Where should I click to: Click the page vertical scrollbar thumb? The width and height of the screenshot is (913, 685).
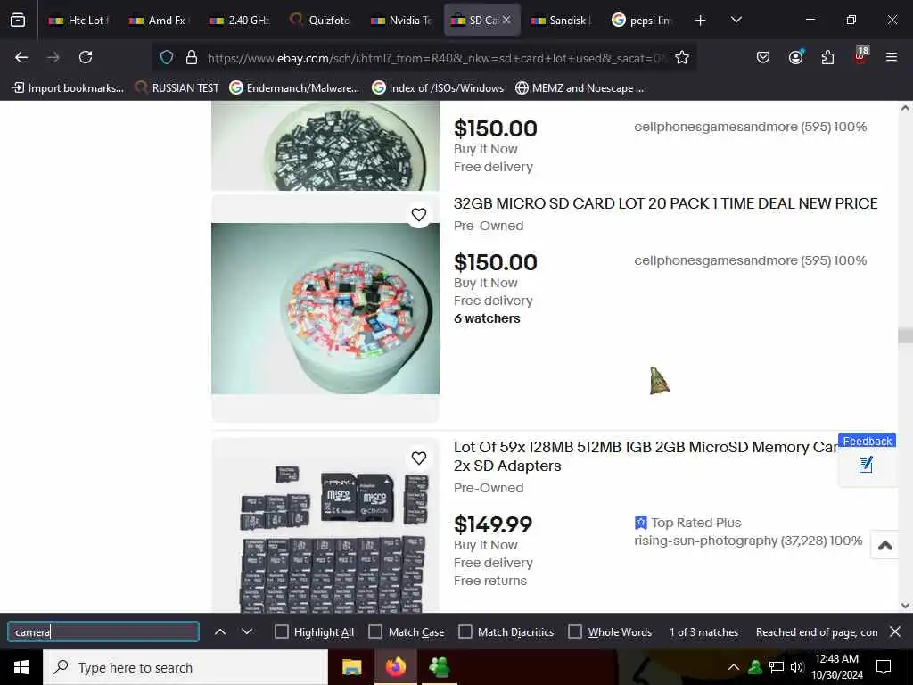905,335
